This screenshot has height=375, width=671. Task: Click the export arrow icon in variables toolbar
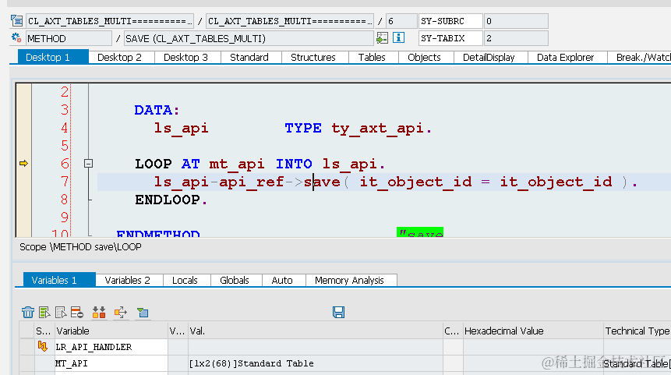(121, 312)
